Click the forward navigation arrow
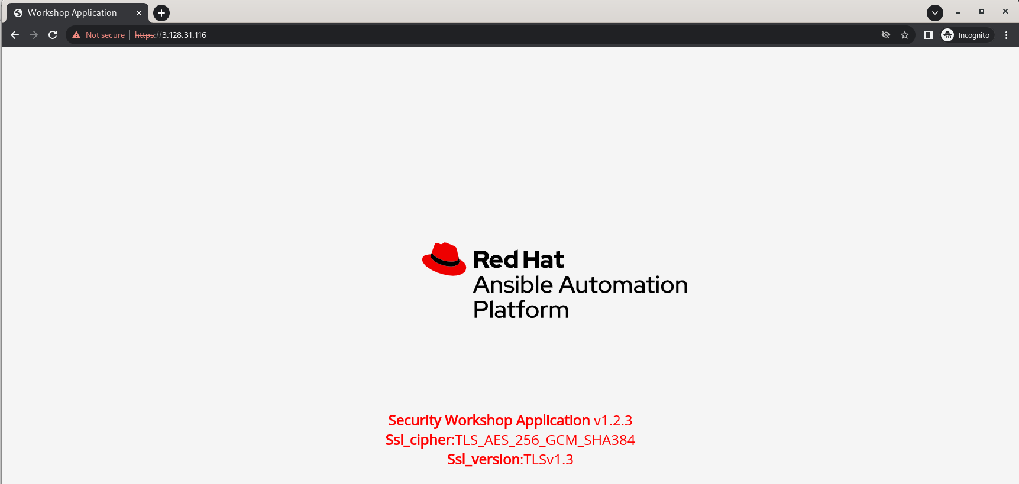Image resolution: width=1019 pixels, height=484 pixels. 34,35
